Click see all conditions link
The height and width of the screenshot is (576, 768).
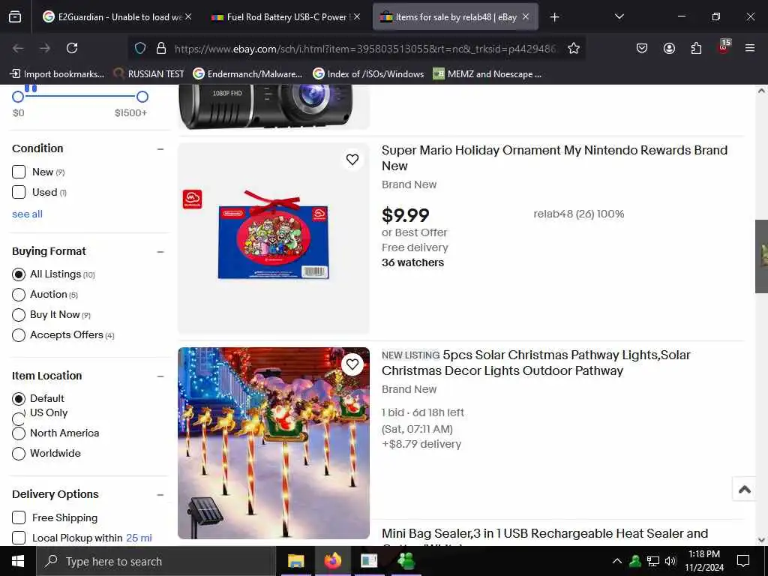point(28,214)
